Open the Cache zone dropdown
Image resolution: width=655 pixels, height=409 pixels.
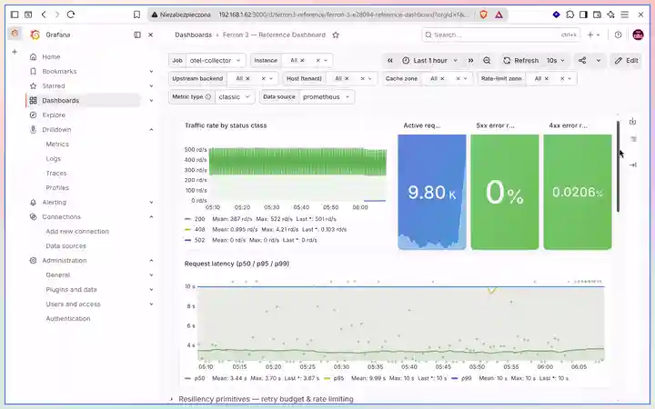click(466, 78)
